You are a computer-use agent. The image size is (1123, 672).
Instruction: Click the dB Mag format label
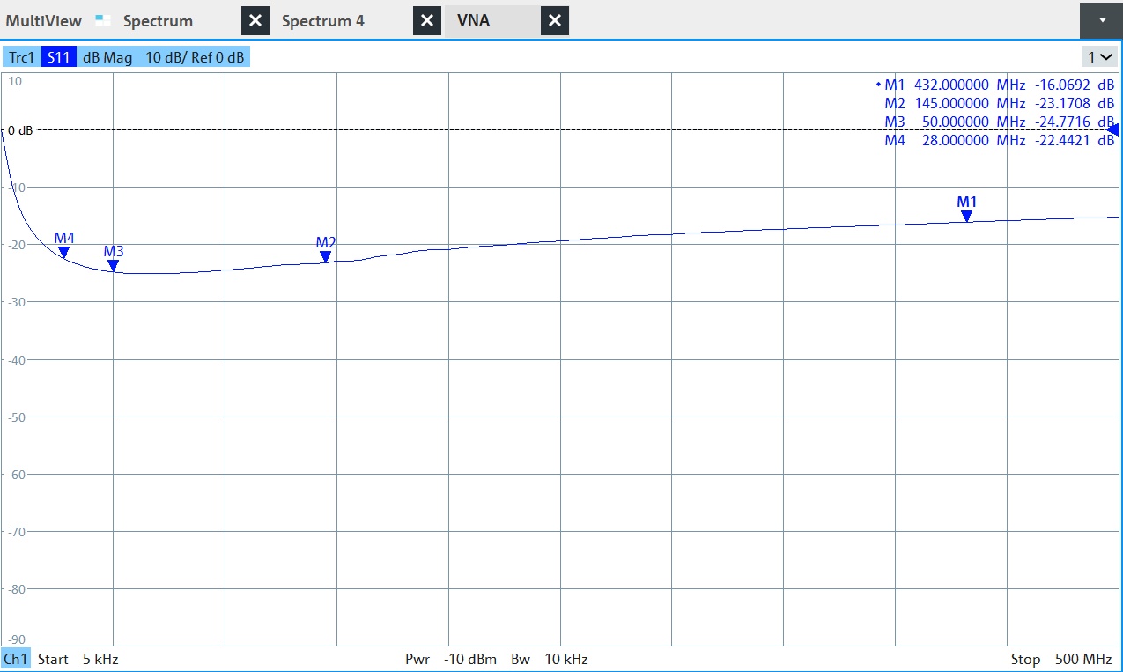tap(107, 58)
